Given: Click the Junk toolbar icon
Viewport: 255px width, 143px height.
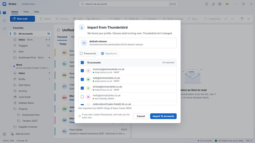Looking at the screenshot, I should pyautogui.click(x=74, y=19).
